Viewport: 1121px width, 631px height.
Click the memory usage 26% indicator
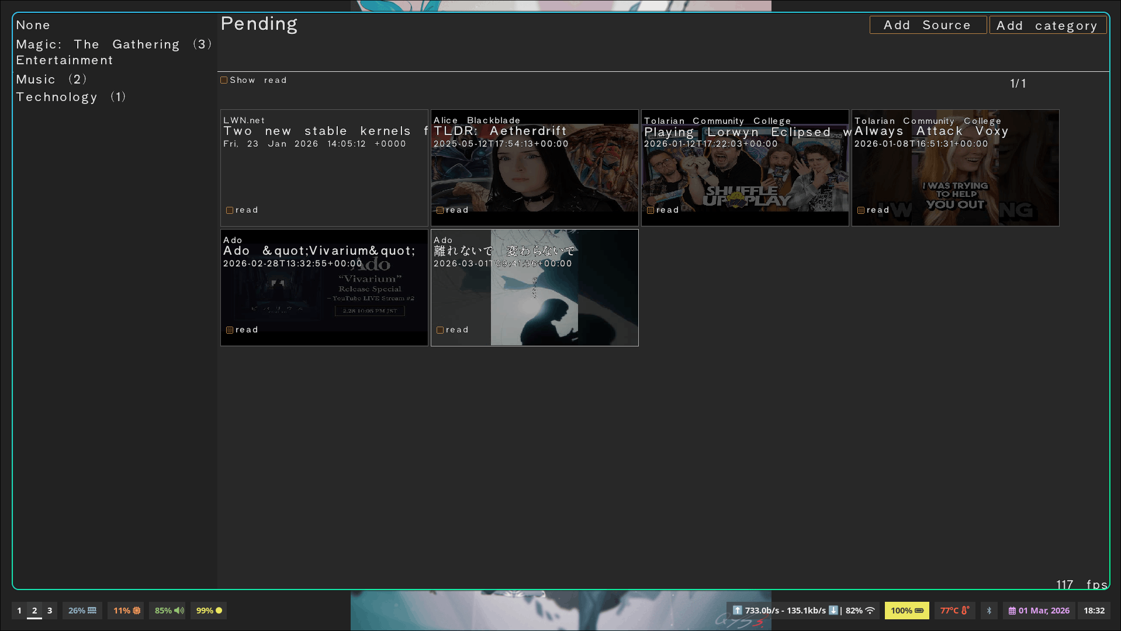pos(82,611)
